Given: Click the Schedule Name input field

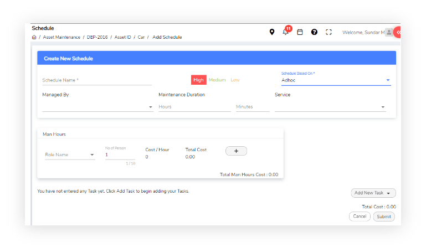Looking at the screenshot, I should [x=96, y=80].
